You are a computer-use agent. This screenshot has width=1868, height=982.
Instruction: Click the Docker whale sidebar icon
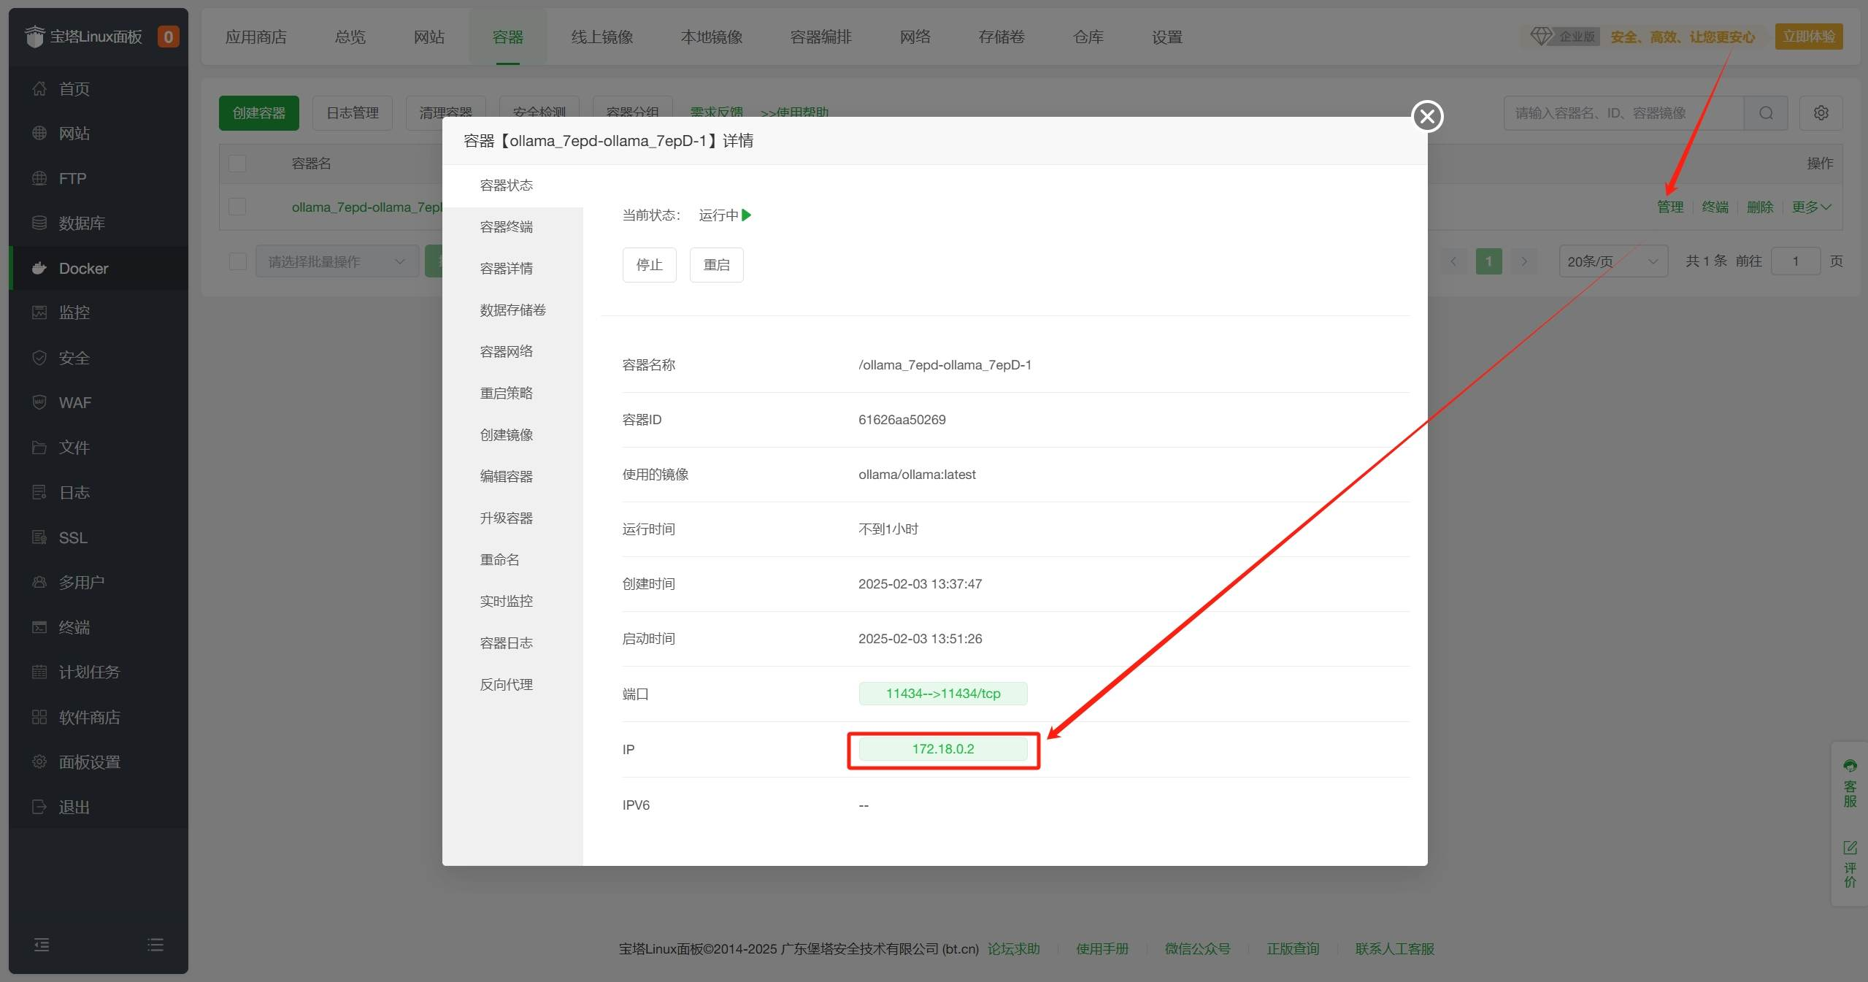pos(39,268)
